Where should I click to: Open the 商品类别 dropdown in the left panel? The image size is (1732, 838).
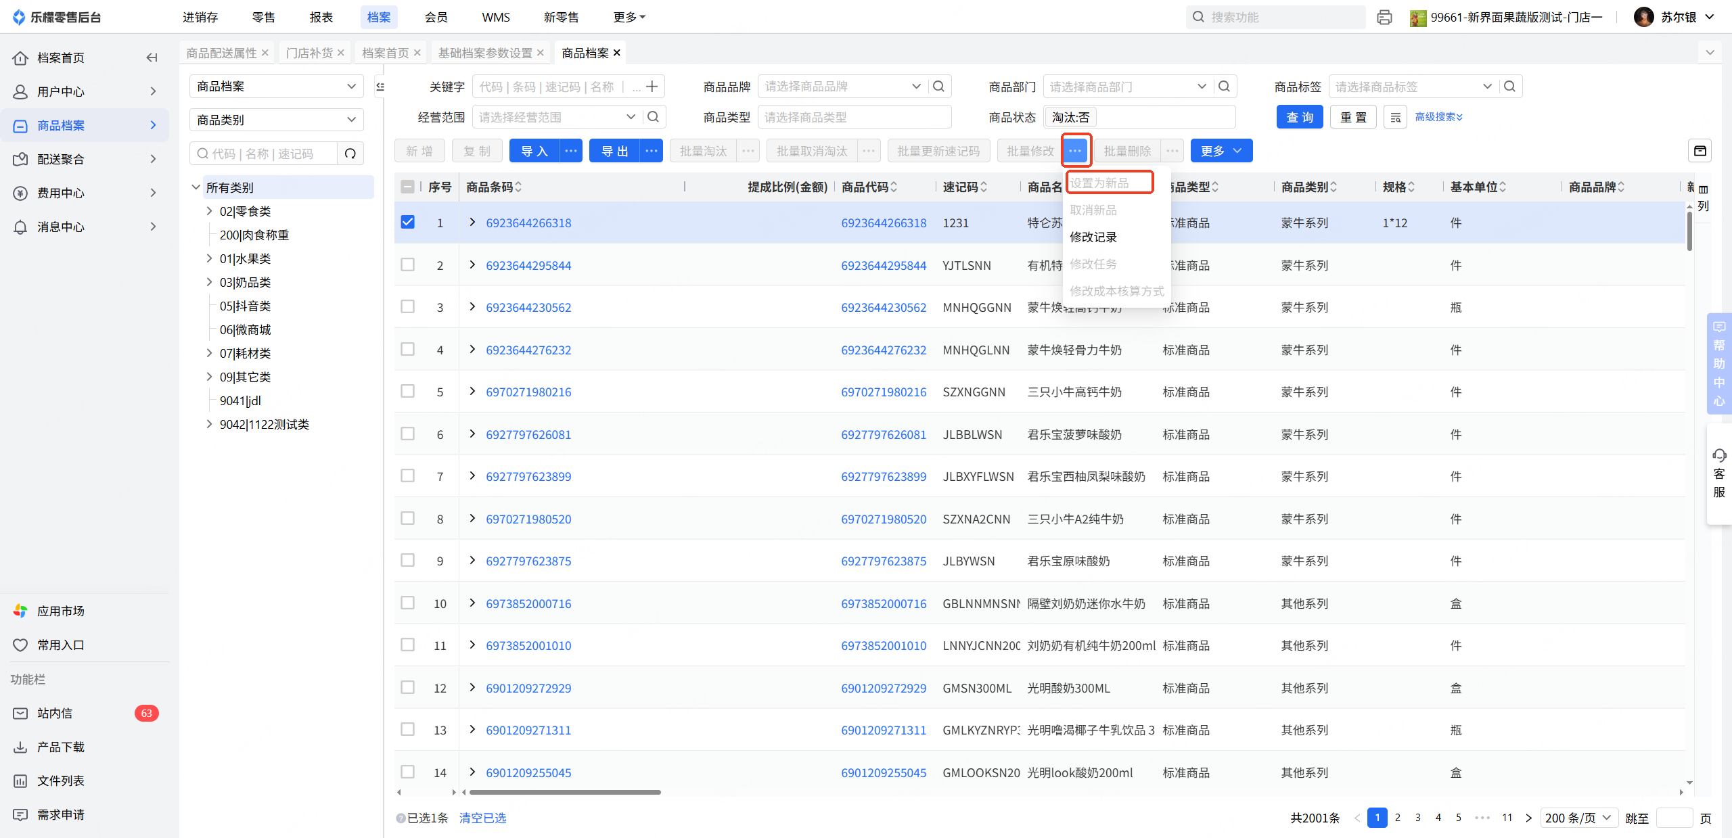pyautogui.click(x=276, y=120)
